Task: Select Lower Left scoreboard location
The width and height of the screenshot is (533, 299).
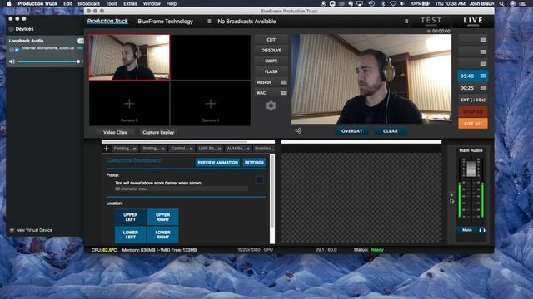Action: [131, 234]
